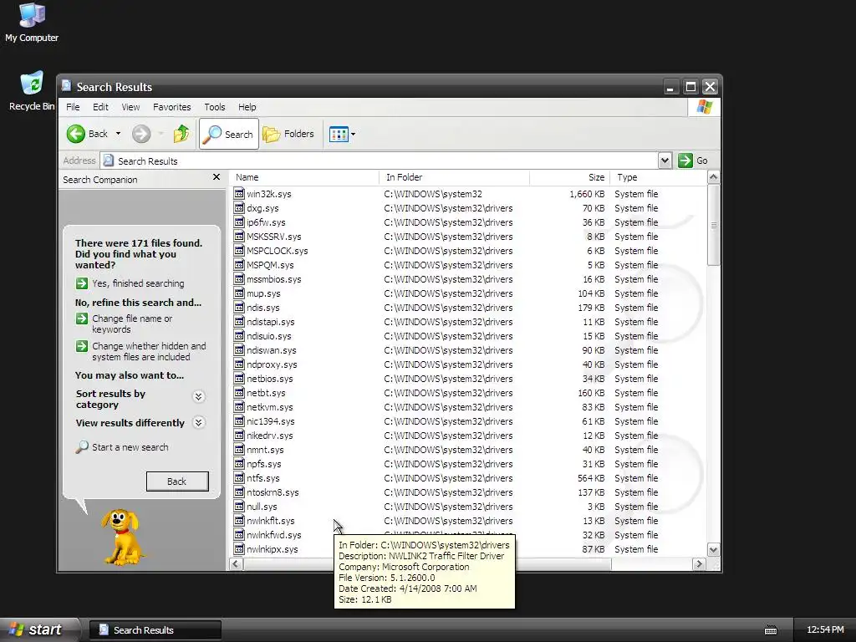Click the null.sys file name
Image resolution: width=856 pixels, height=642 pixels.
(262, 507)
